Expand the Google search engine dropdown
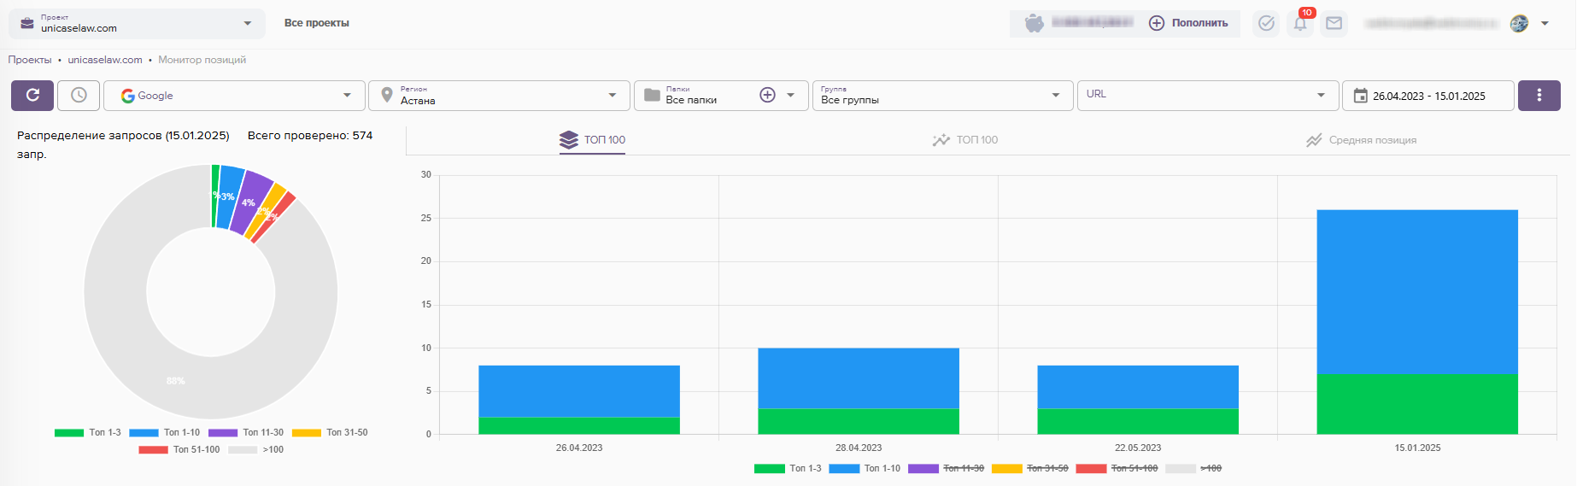This screenshot has width=1577, height=486. pos(234,96)
